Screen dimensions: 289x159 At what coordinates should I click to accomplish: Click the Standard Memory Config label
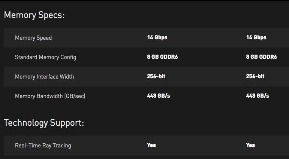click(x=45, y=57)
